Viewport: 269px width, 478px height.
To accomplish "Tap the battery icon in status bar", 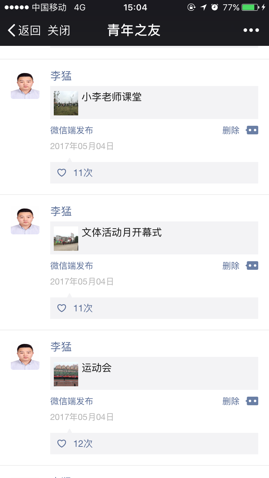I will pos(250,7).
